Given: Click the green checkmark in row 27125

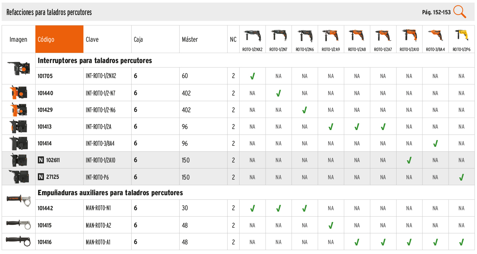Looking at the screenshot, I should click(462, 177).
